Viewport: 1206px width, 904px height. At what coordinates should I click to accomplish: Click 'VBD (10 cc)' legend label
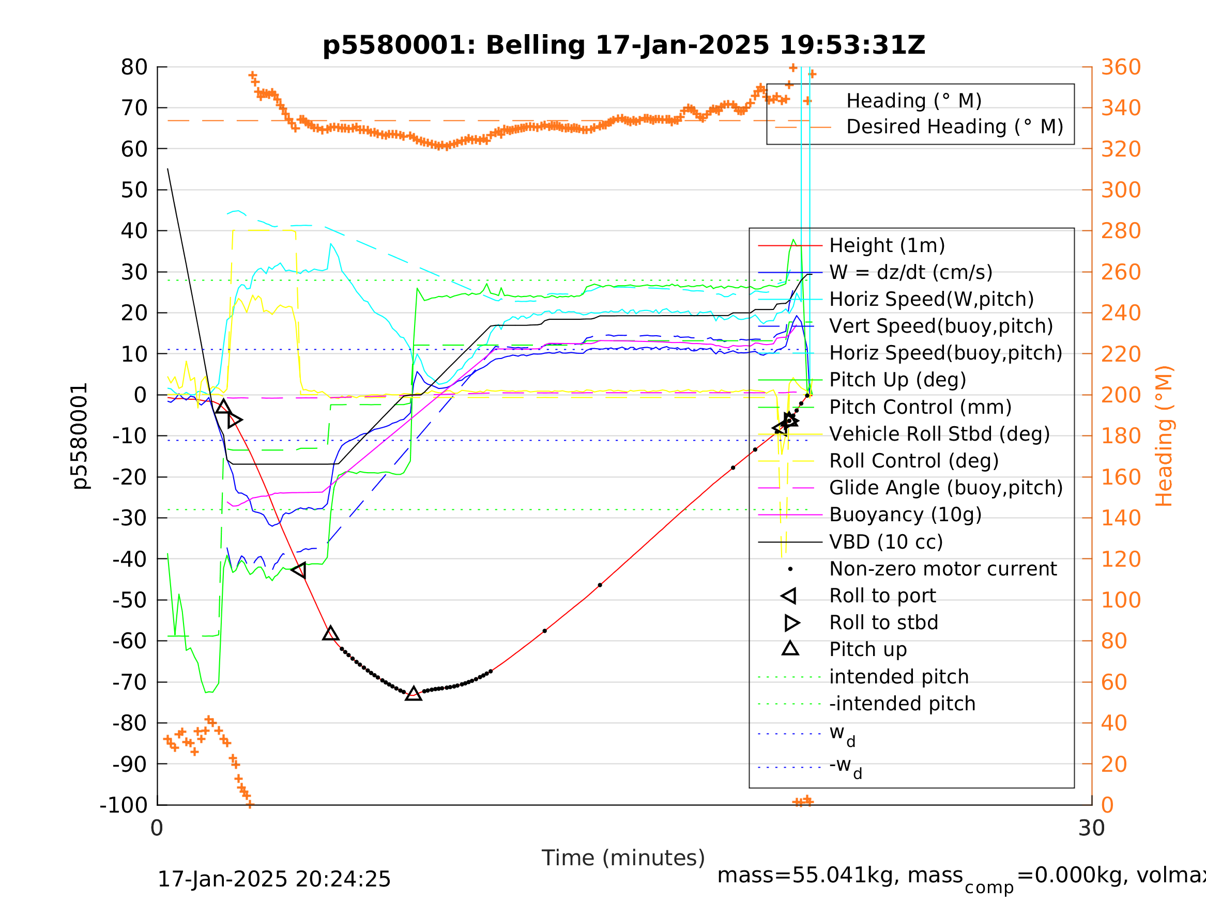coord(886,542)
